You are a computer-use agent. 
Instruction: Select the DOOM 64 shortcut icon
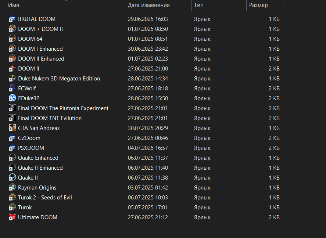coord(12,39)
